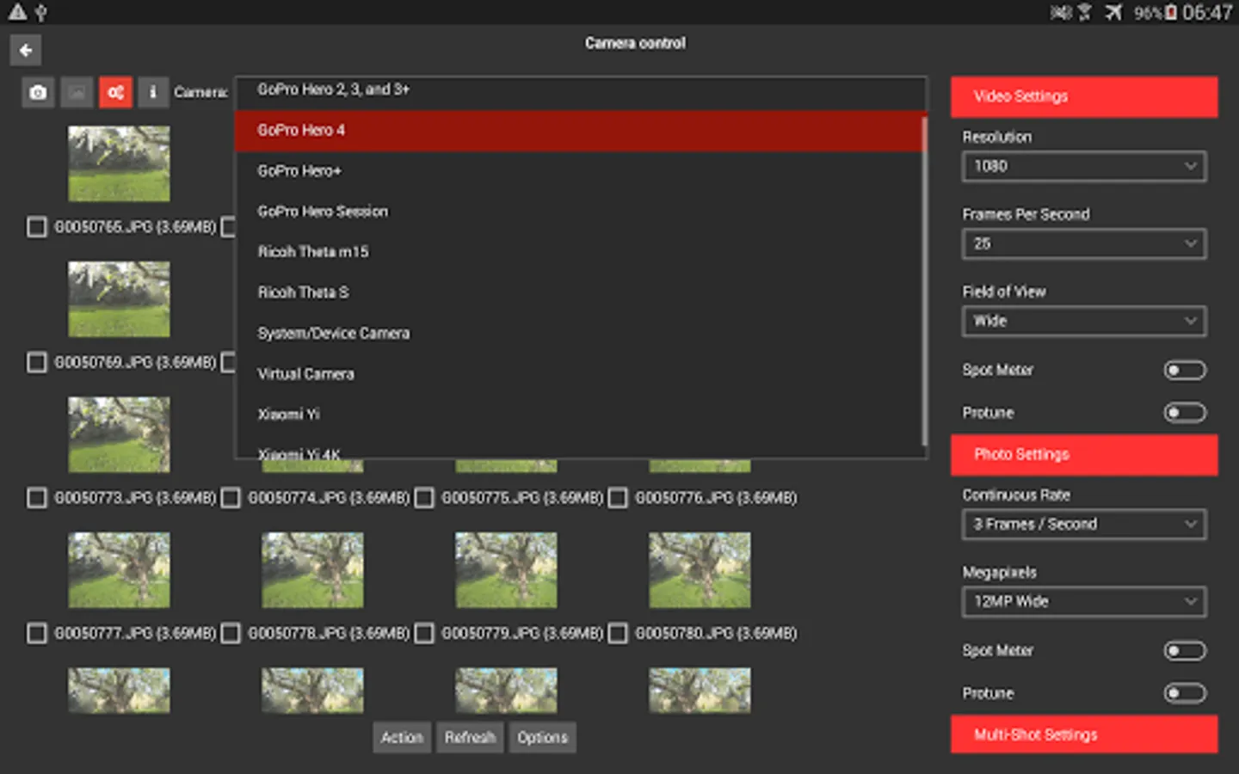Click the Refresh button
The image size is (1239, 774).
pos(470,737)
